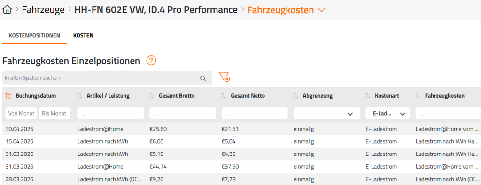
Task: Select the 30.04.2026 Ladestrom@Home row
Action: [x=240, y=129]
